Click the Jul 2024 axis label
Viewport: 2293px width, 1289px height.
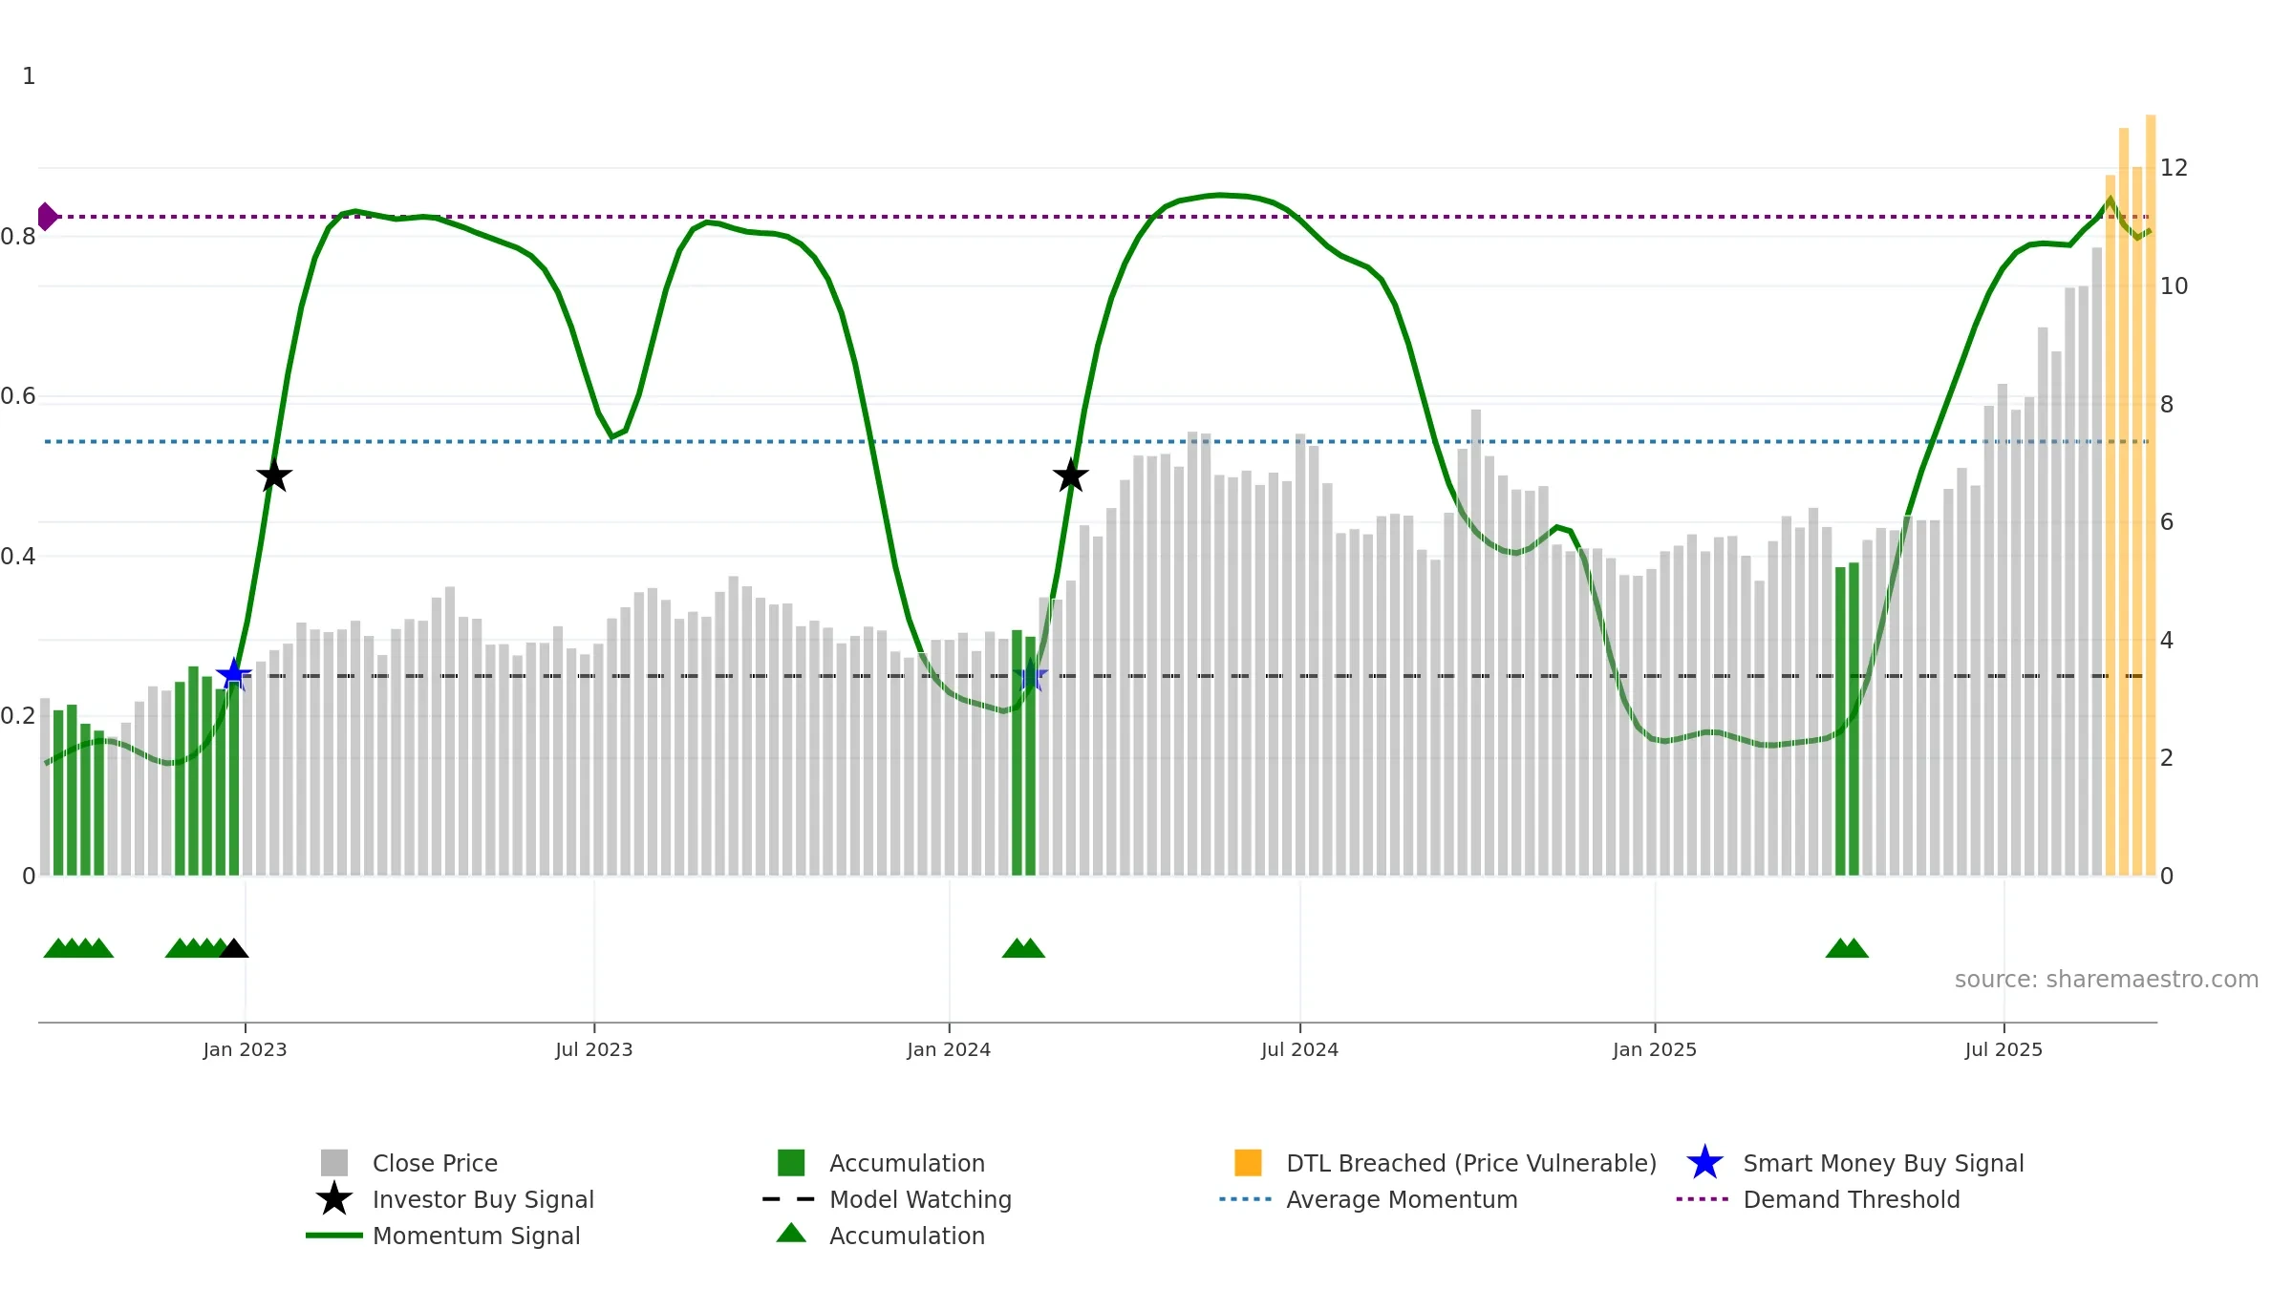pos(1299,1050)
